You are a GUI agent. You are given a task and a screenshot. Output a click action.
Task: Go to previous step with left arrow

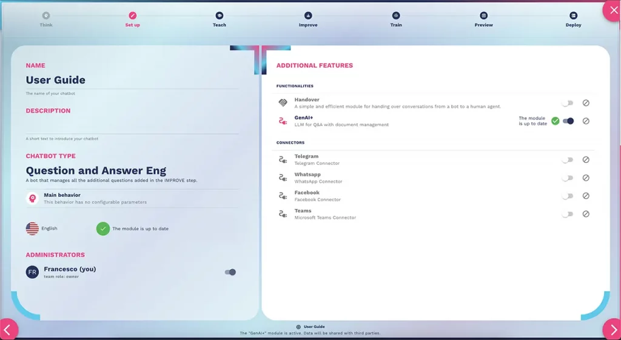(8, 329)
